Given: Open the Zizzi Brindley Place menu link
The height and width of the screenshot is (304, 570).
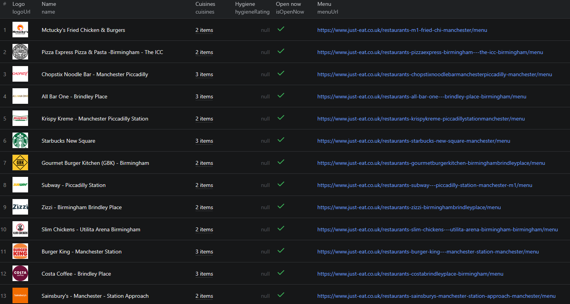Looking at the screenshot, I should pos(409,207).
